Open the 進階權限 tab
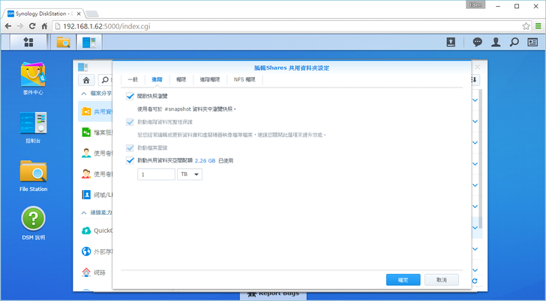Screen dimensions: 546x301 click(210, 79)
